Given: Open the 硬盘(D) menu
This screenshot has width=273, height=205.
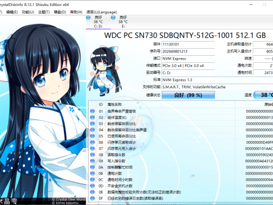Looking at the screenshot, I should [60, 12].
